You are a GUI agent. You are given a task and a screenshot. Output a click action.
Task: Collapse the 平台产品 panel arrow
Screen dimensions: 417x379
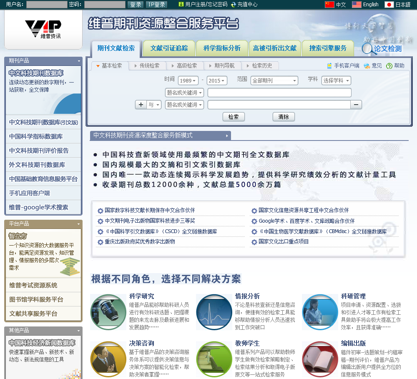(79, 224)
